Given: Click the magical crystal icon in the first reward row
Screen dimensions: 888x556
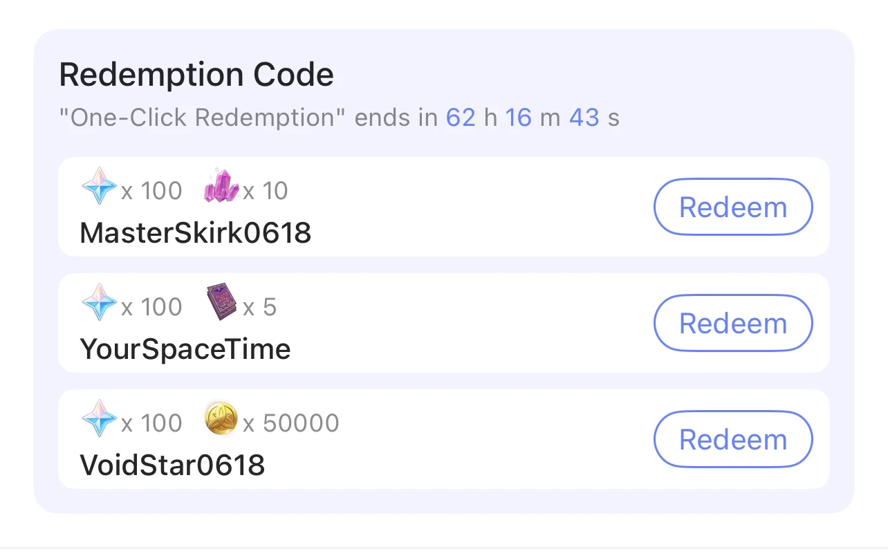Looking at the screenshot, I should coord(220,185).
